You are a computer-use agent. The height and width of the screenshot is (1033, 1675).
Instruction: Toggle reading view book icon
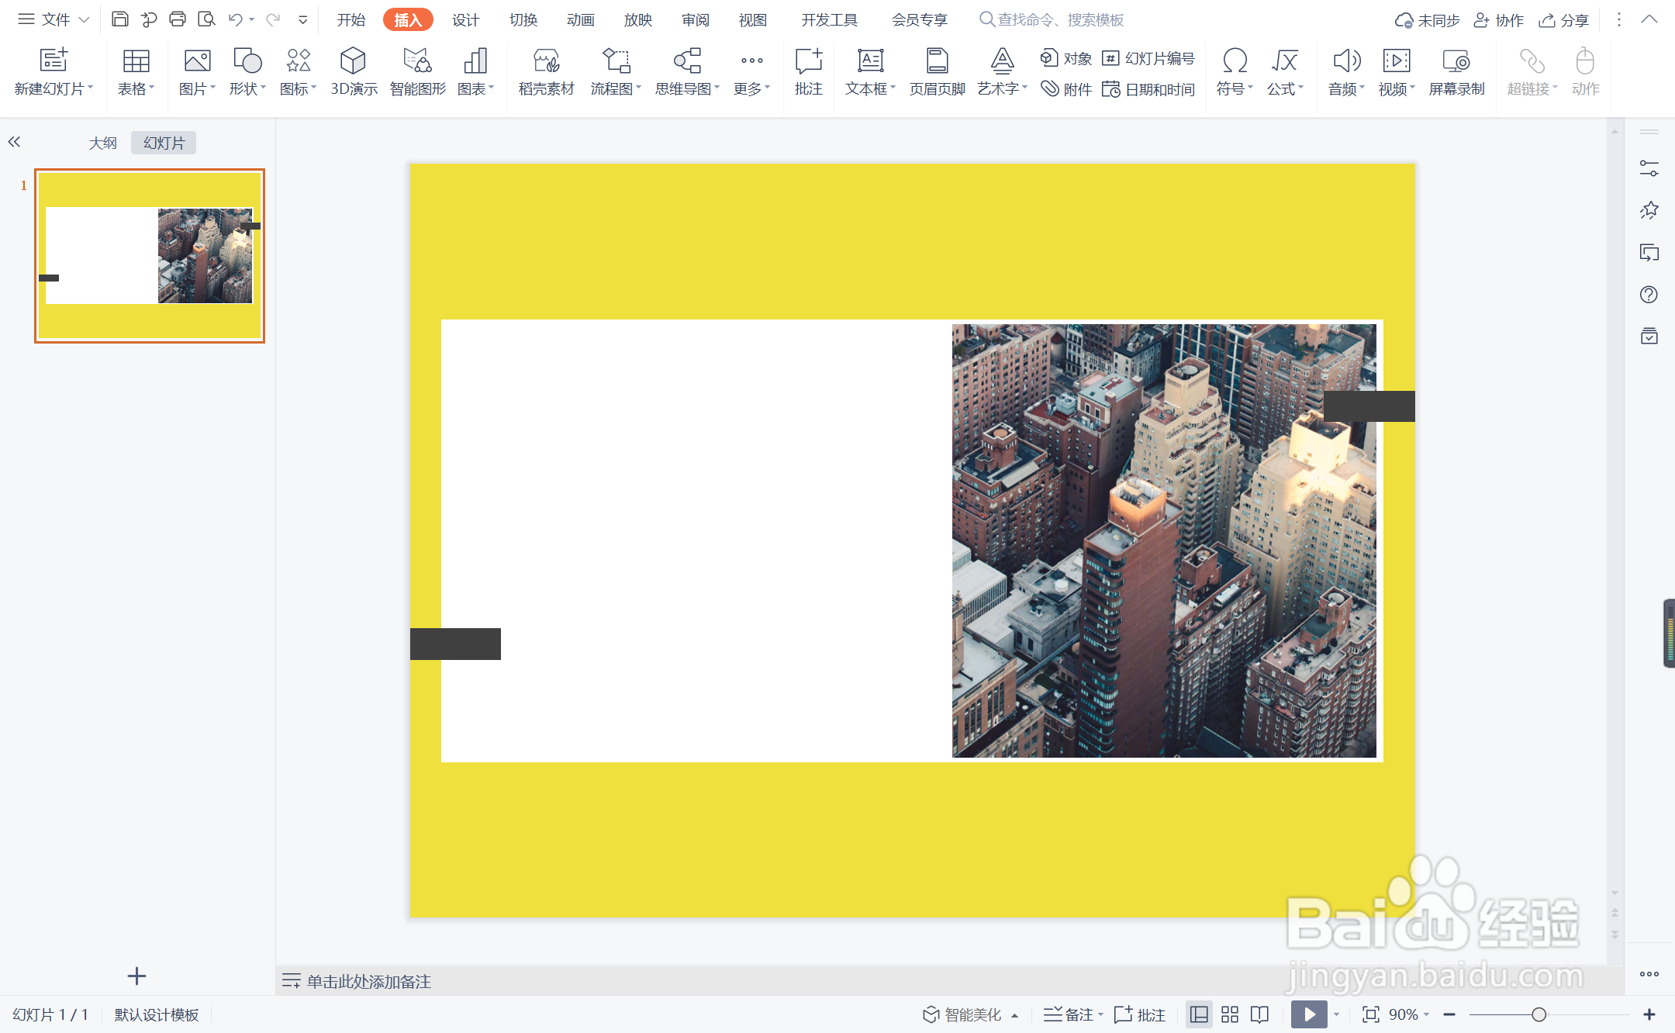click(1260, 1014)
